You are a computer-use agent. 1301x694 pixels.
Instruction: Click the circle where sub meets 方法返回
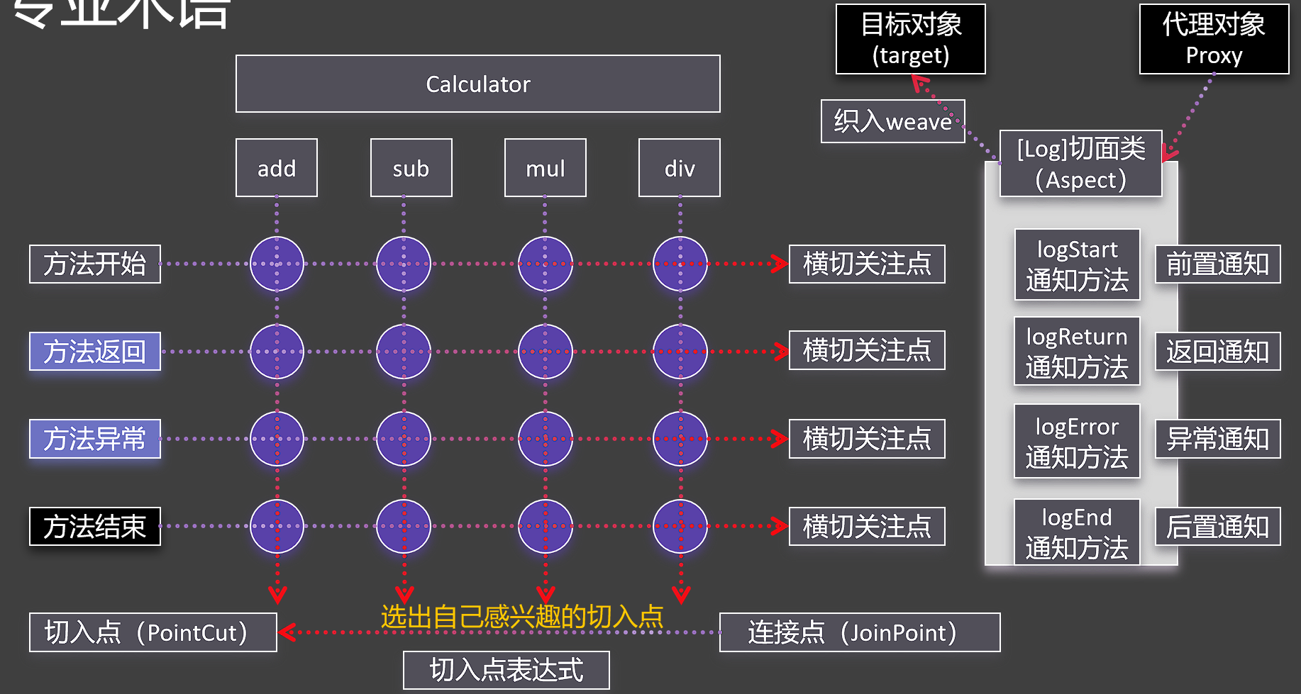(404, 351)
